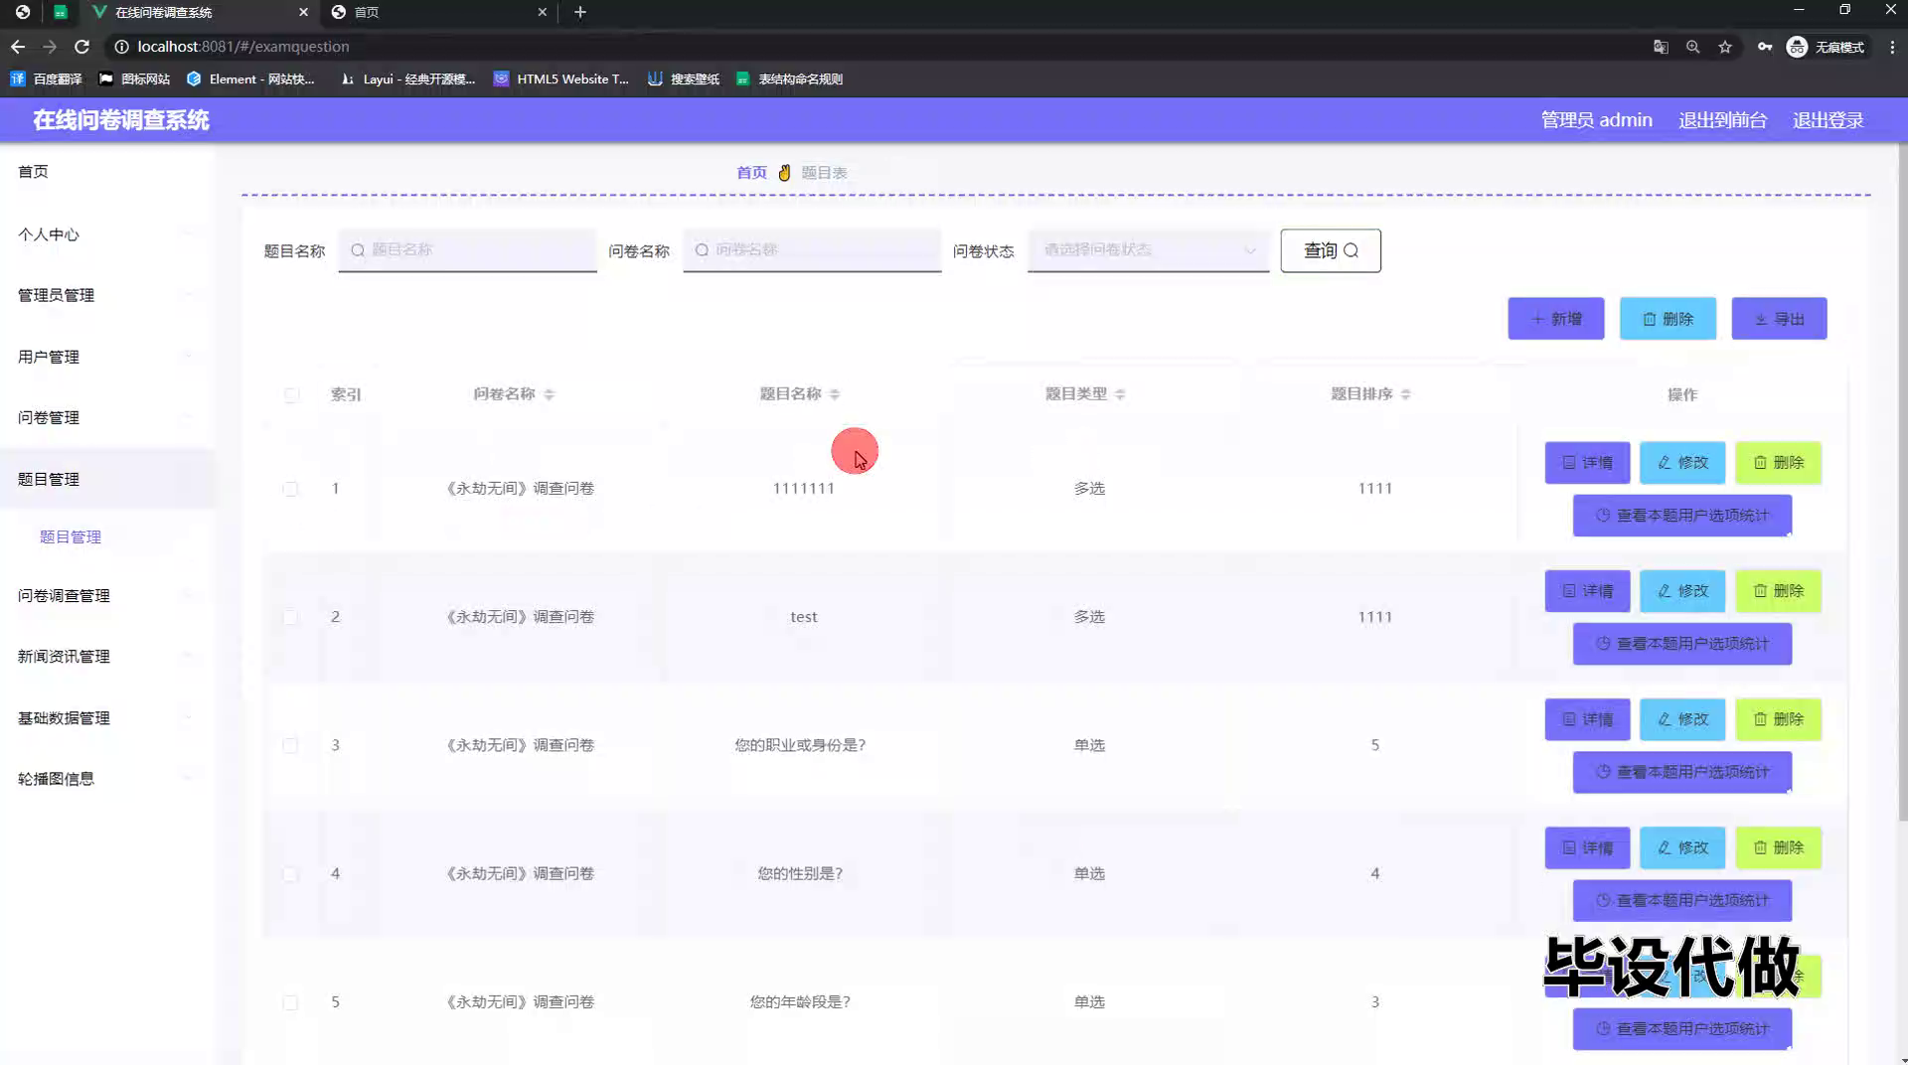Click 退出到前台 in the header
This screenshot has height=1065, width=1908.
[x=1722, y=120]
